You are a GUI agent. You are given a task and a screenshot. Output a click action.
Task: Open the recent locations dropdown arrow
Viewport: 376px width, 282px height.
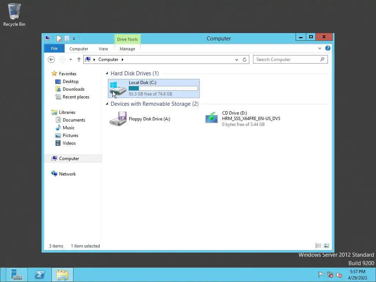tap(70, 59)
